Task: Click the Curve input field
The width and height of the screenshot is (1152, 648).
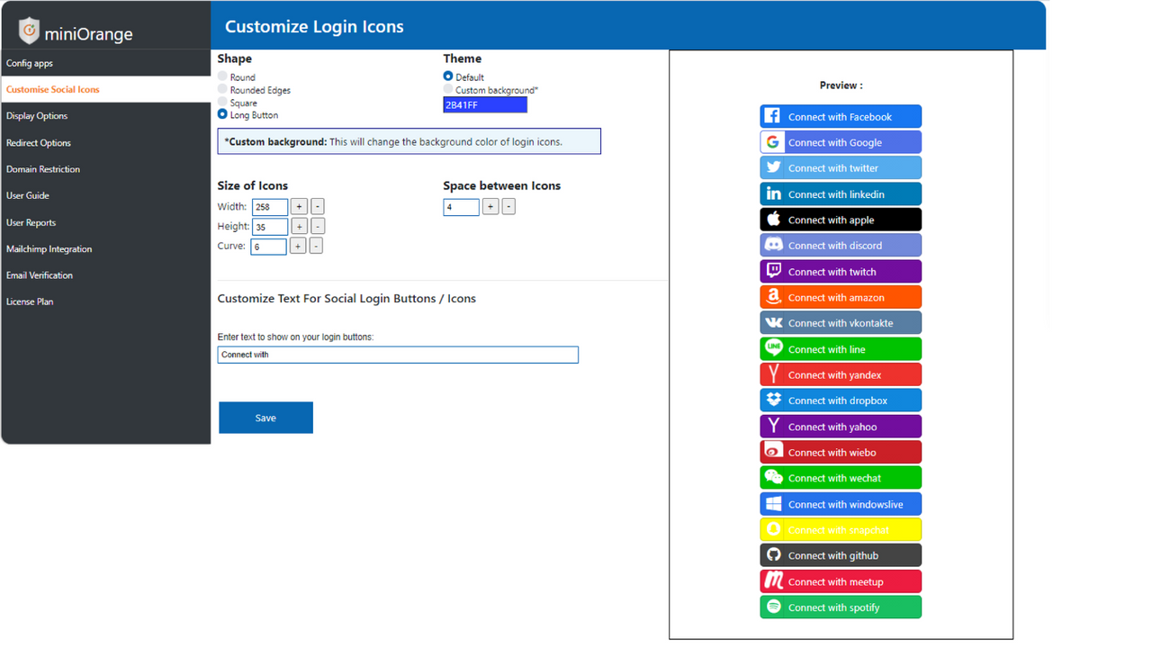Action: coord(268,247)
